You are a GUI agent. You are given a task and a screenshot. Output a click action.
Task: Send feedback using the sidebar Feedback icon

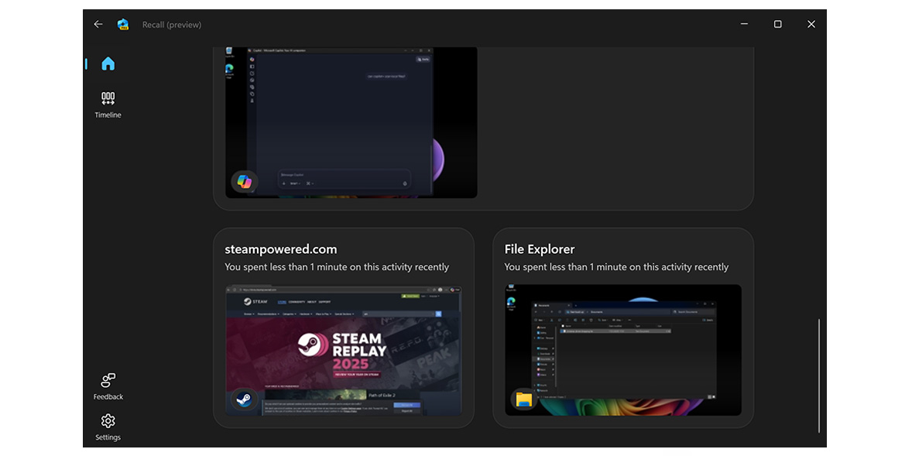[x=108, y=381]
